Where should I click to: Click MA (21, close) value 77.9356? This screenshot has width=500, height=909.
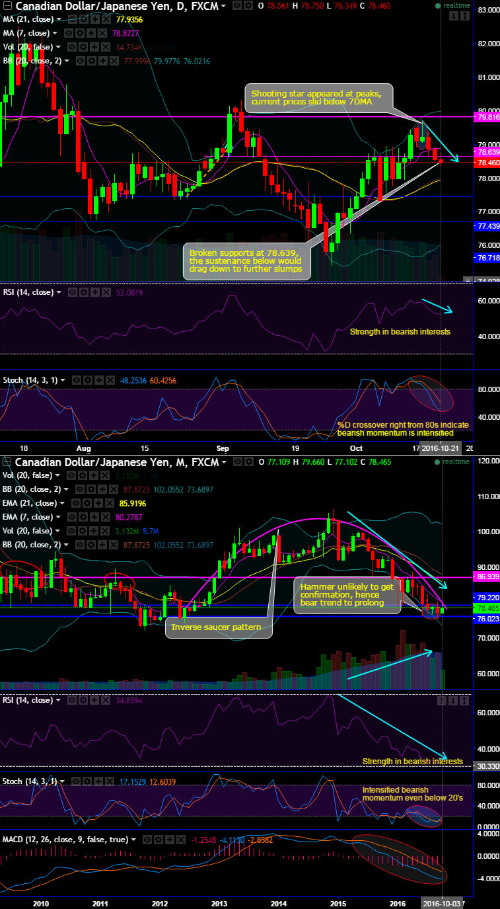pos(129,20)
